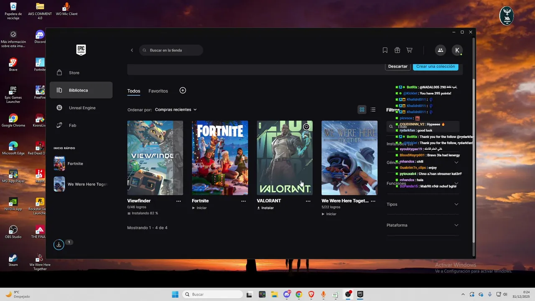The image size is (535, 301).
Task: Open the VALORANT three-dot options menu
Action: [308, 201]
